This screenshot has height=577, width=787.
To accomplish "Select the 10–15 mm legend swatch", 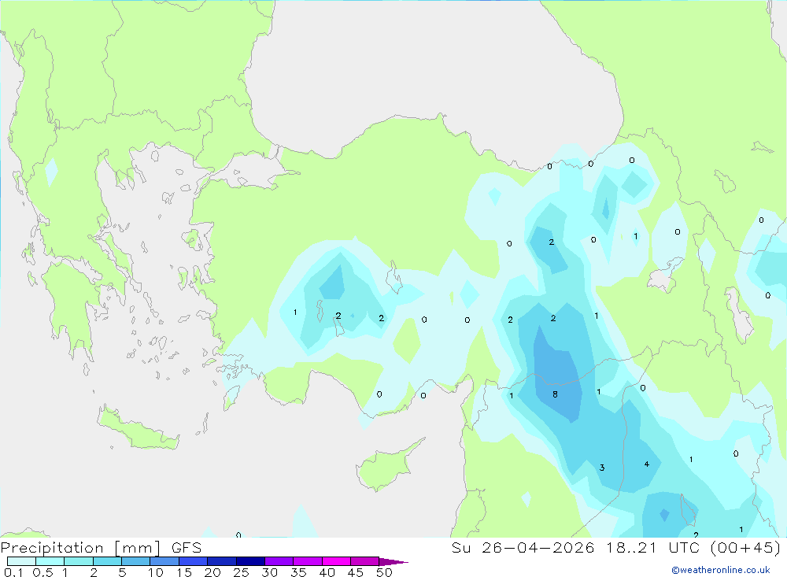I will (x=164, y=561).
